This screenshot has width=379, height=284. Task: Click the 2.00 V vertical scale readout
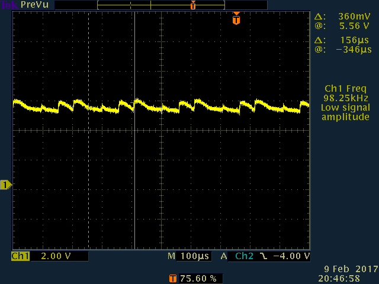pos(56,256)
